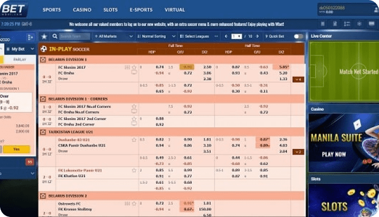Open the Normal Sorting dropdown
The width and height of the screenshot is (379, 217).
click(x=156, y=37)
